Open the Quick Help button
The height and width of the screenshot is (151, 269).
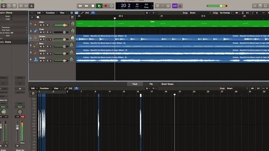point(9,6)
